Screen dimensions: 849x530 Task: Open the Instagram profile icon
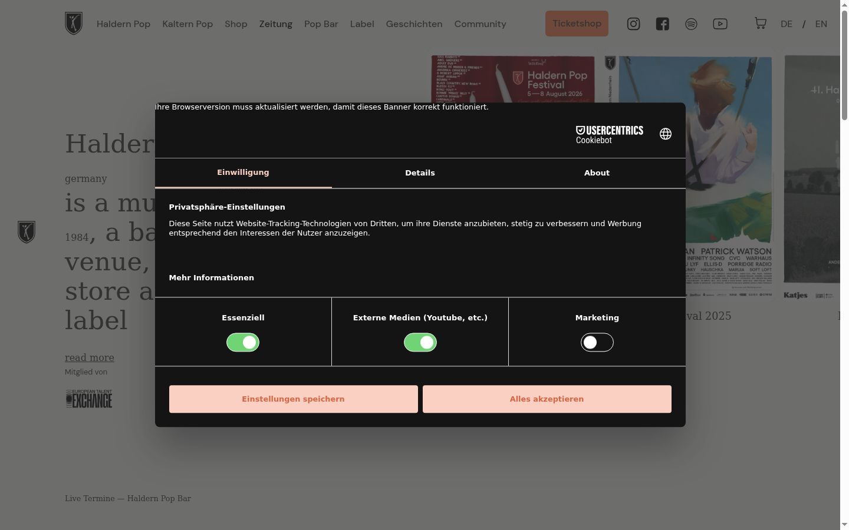pyautogui.click(x=633, y=24)
